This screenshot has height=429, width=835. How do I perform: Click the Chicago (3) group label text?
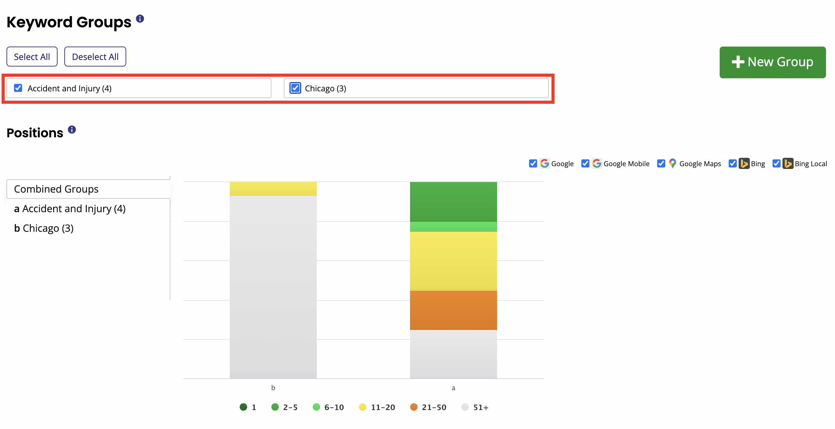coord(325,89)
